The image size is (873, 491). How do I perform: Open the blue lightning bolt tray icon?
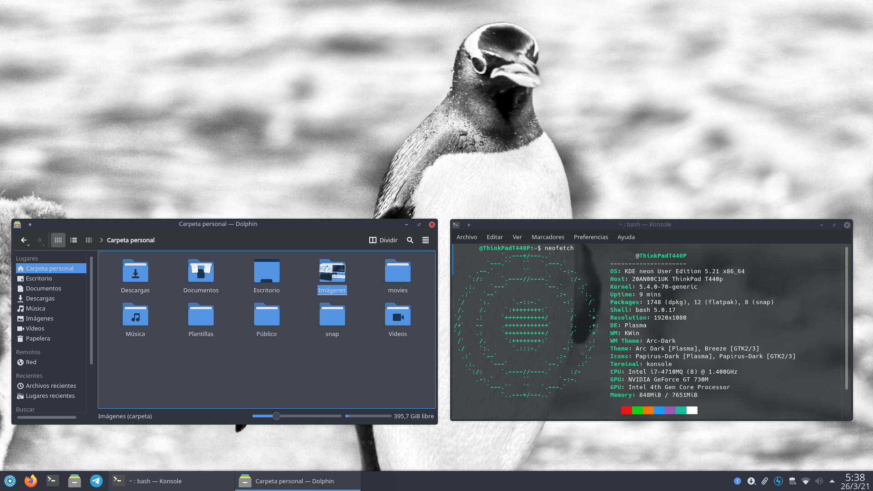pos(778,481)
